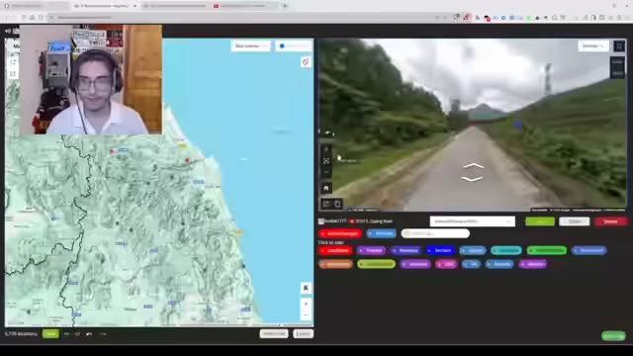This screenshot has height=356, width=633.
Task: Click the compass in the panorama
Action: pyautogui.click(x=329, y=133)
